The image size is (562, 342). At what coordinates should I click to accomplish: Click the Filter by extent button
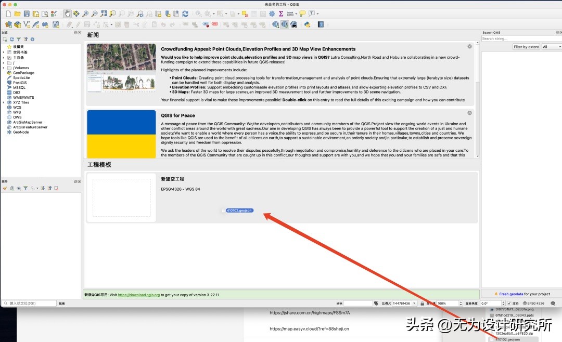(526, 47)
